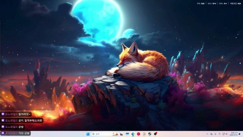Click the microphone tray icon

215,134
